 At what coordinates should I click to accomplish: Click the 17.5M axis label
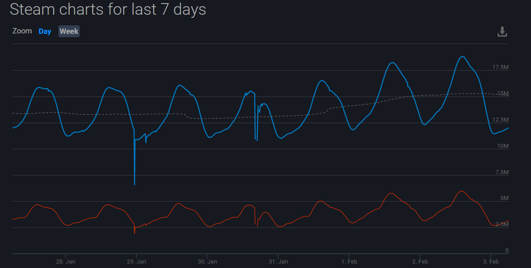point(500,67)
